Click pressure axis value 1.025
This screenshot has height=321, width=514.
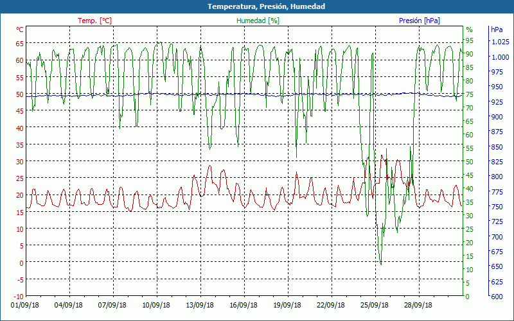point(501,42)
